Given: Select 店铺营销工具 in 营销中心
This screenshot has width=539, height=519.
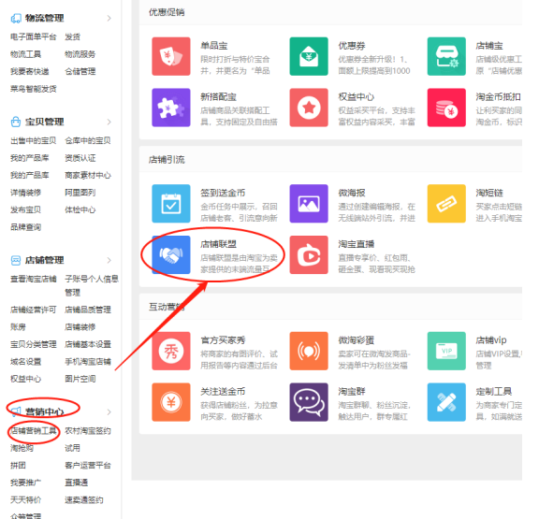Looking at the screenshot, I should click(34, 431).
